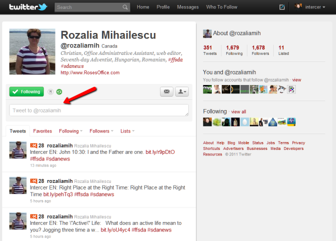Open the person actions dropdown button
This screenshot has width=336, height=241.
click(x=182, y=92)
